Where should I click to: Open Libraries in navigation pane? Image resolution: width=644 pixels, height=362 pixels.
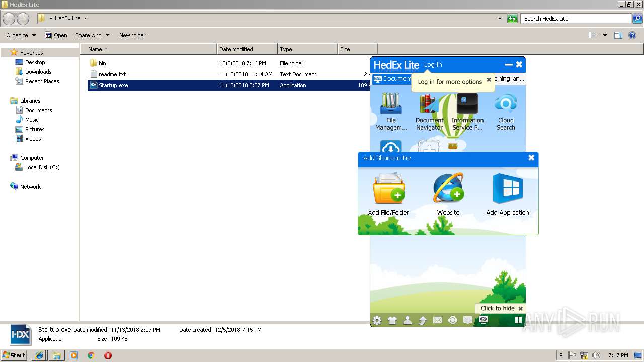(x=30, y=101)
